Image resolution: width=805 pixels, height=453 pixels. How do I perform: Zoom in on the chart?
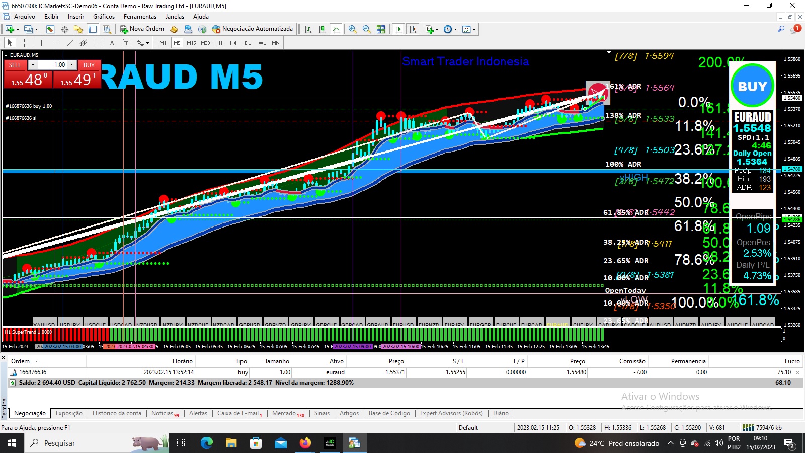(x=353, y=29)
